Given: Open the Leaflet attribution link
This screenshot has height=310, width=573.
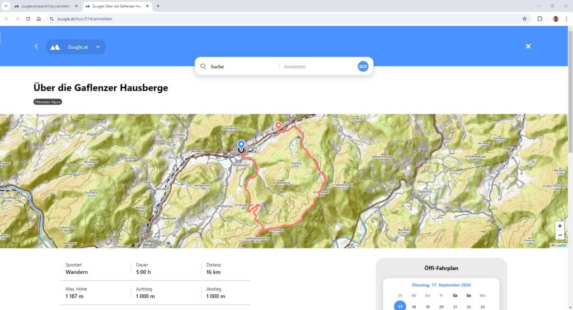Looking at the screenshot, I should tap(559, 245).
